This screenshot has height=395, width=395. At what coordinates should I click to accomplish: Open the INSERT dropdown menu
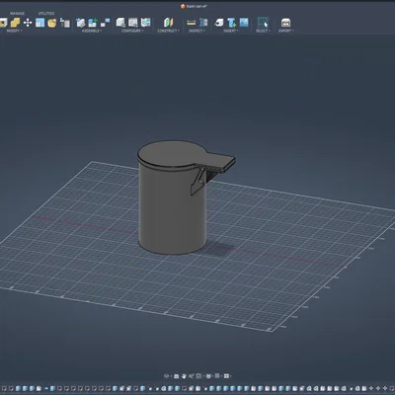(x=230, y=31)
